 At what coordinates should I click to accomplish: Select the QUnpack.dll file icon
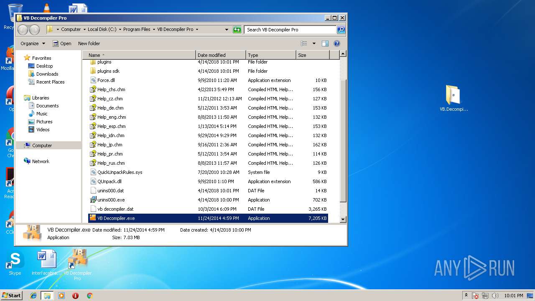pyautogui.click(x=93, y=181)
